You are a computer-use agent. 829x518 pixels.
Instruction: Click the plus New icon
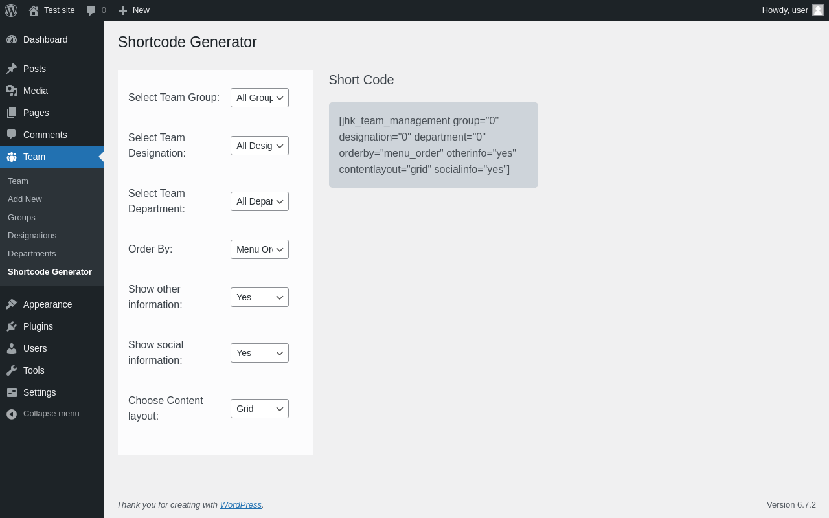tap(122, 10)
